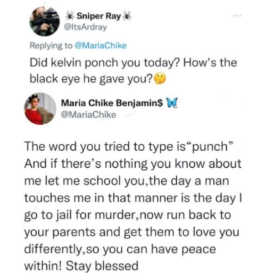265x273 pixels.
Task: Click the 'your parents and get them' line
Action: (x=131, y=232)
